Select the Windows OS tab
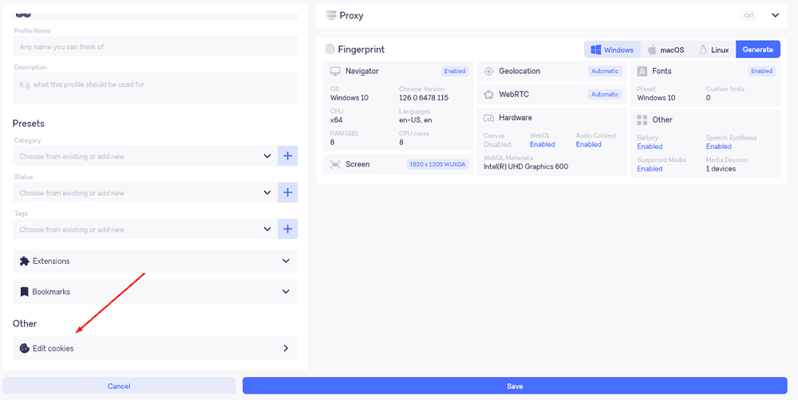 612,50
